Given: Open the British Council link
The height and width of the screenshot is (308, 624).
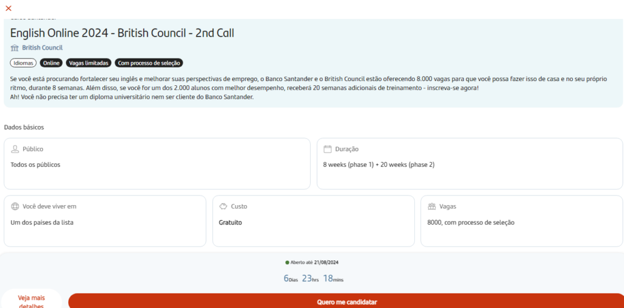Looking at the screenshot, I should point(42,47).
